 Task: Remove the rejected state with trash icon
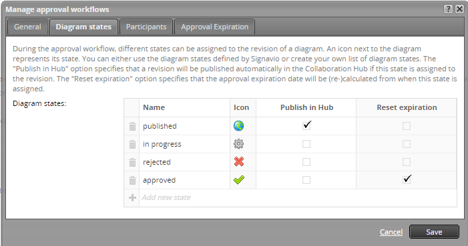pyautogui.click(x=132, y=162)
